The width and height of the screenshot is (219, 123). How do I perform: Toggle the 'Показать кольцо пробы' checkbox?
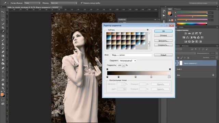click(81, 3)
